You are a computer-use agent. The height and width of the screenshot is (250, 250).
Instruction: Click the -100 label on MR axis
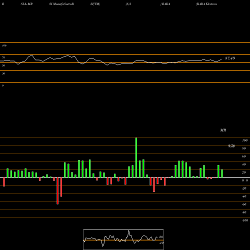click(x=245, y=220)
